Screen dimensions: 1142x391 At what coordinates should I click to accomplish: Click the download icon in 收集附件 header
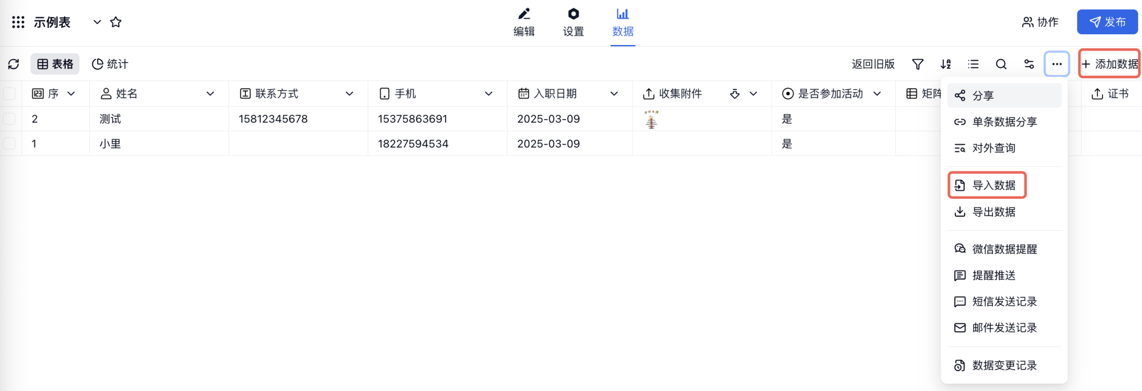pos(735,93)
